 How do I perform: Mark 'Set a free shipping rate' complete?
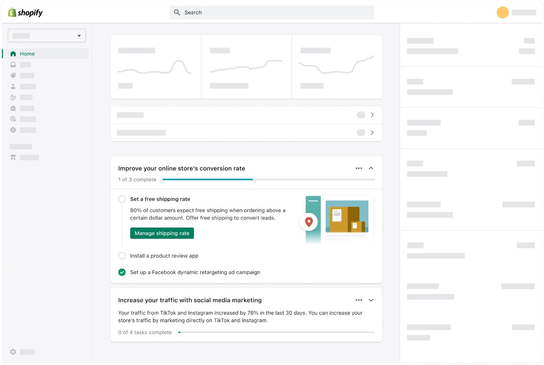click(x=122, y=199)
